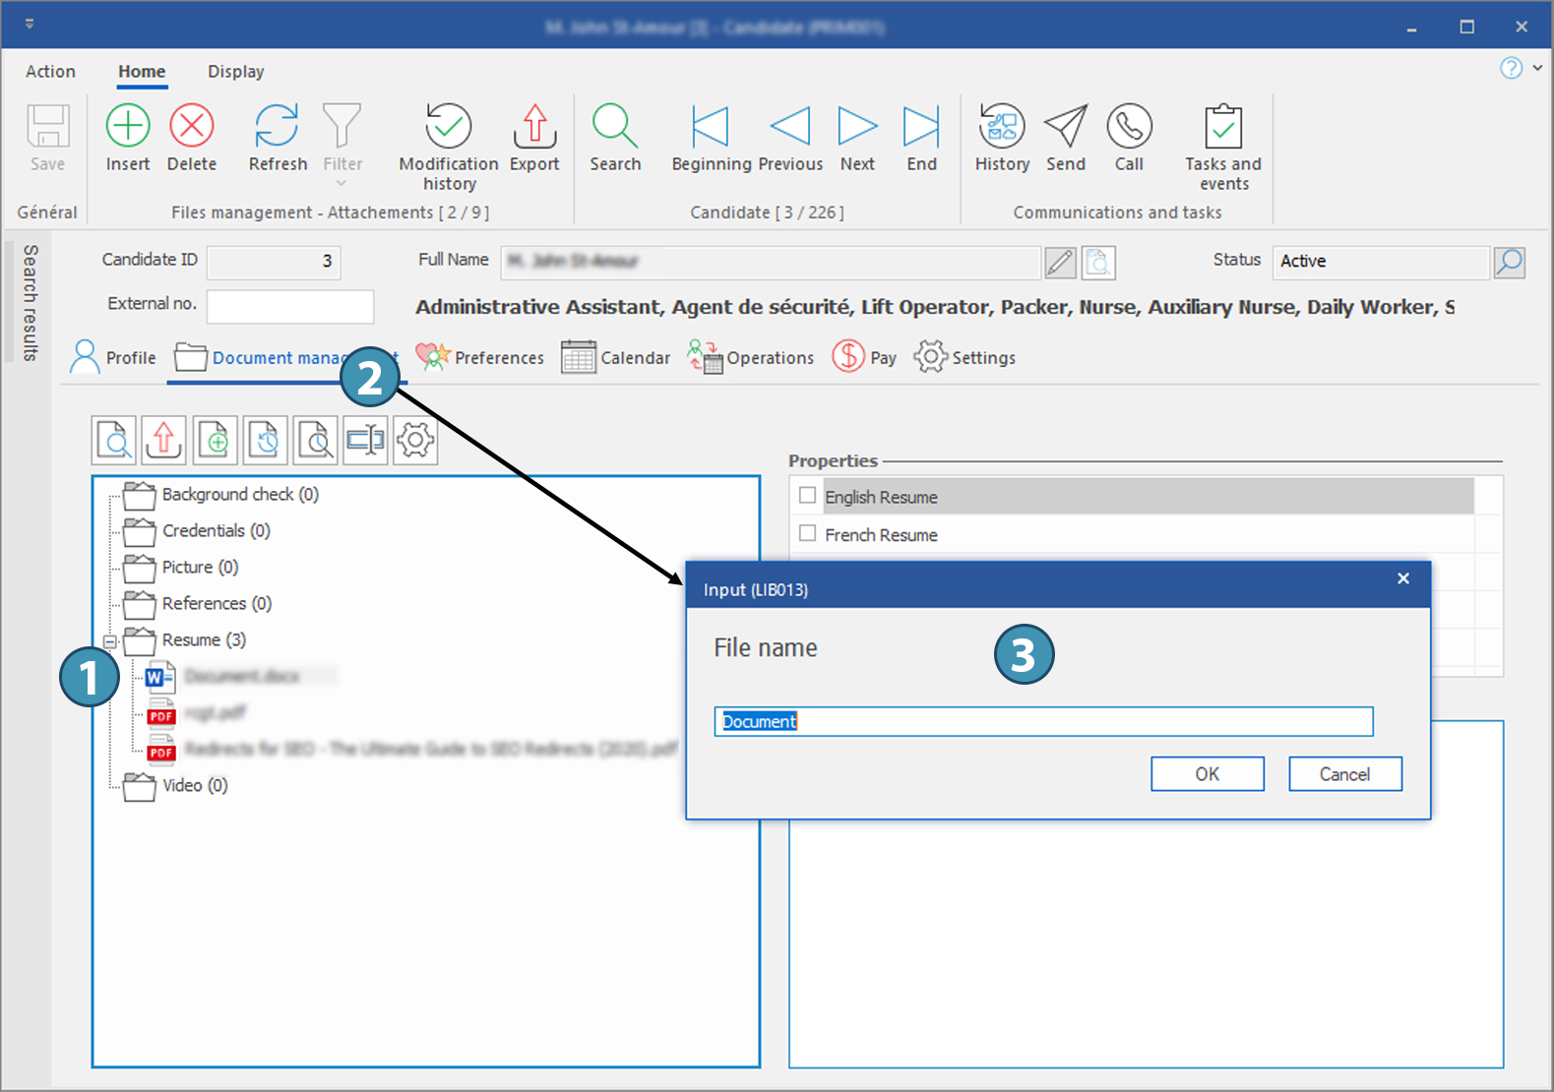
Task: Expand the help options chevron
Action: 1537,68
